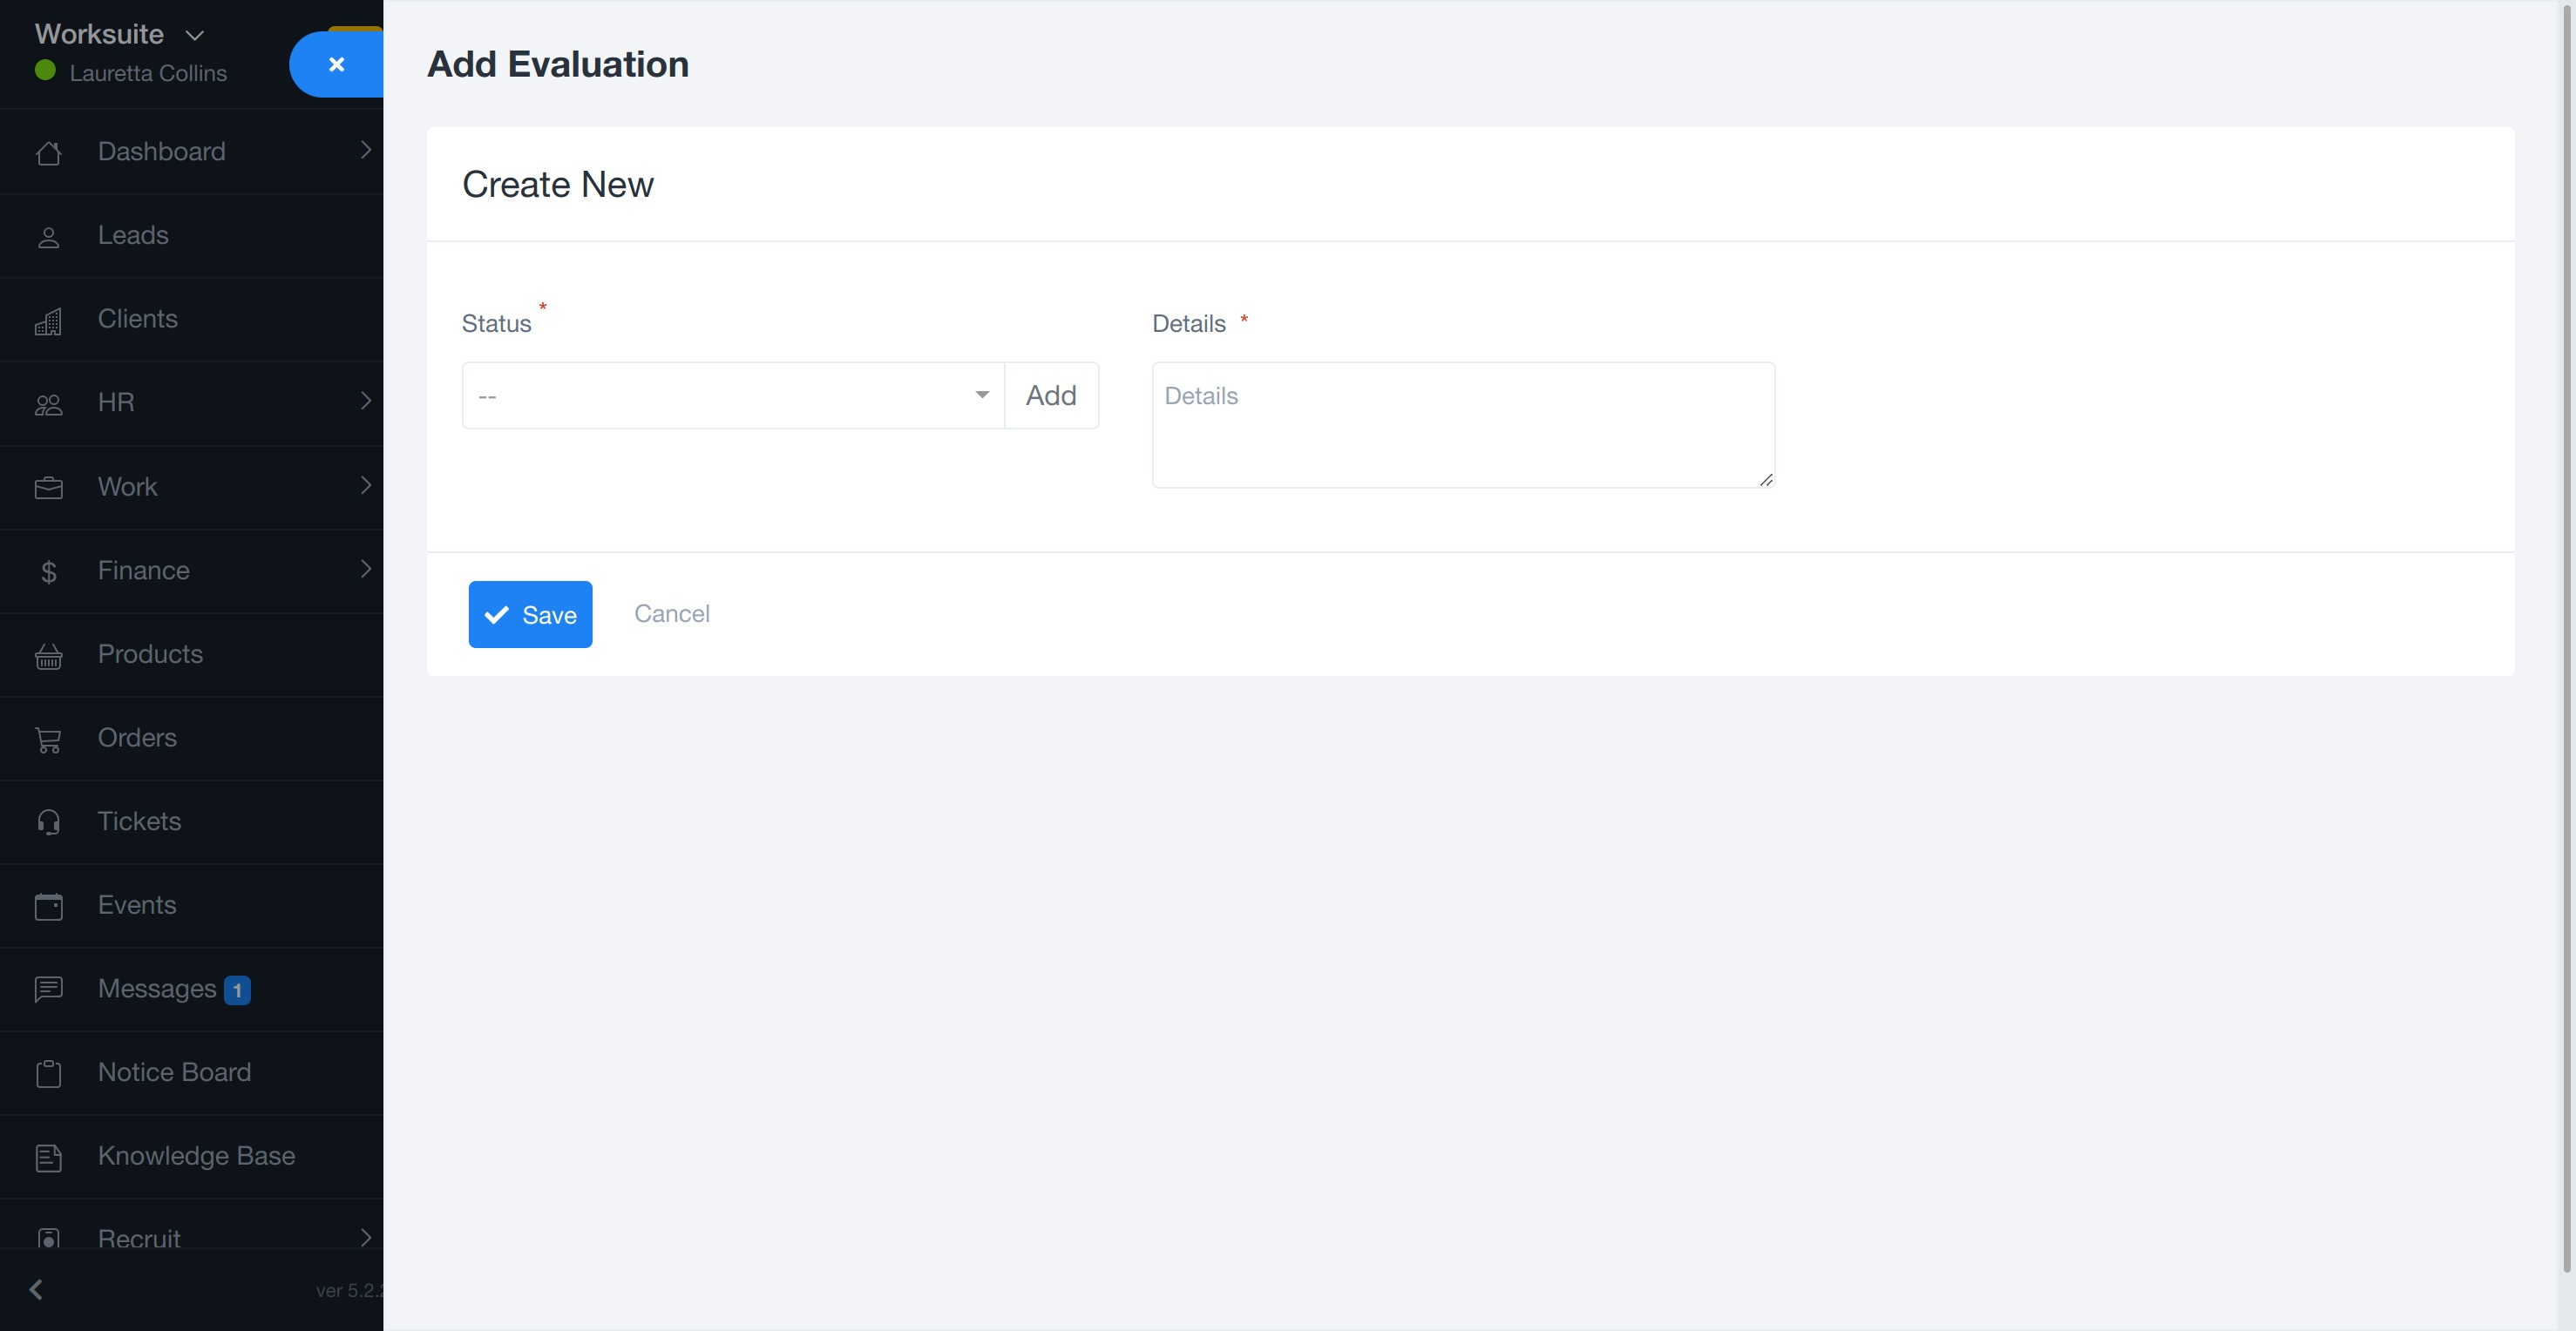Cancel the evaluation form
This screenshot has height=1331, width=2576.
(671, 613)
